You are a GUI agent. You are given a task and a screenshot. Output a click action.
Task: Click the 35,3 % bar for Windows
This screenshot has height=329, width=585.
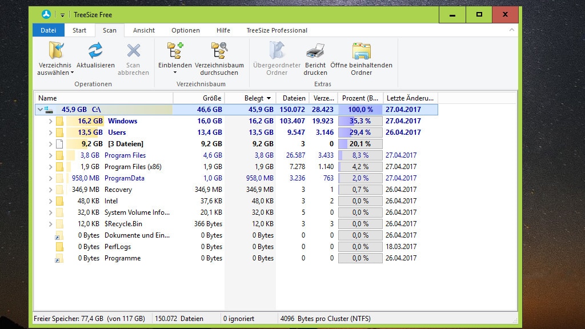coord(360,121)
